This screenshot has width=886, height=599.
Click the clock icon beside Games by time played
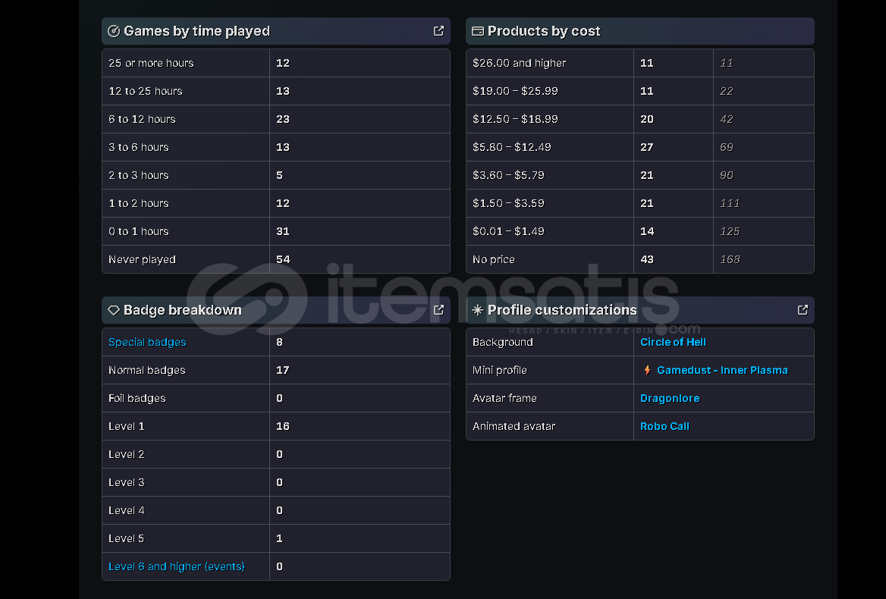[x=114, y=31]
